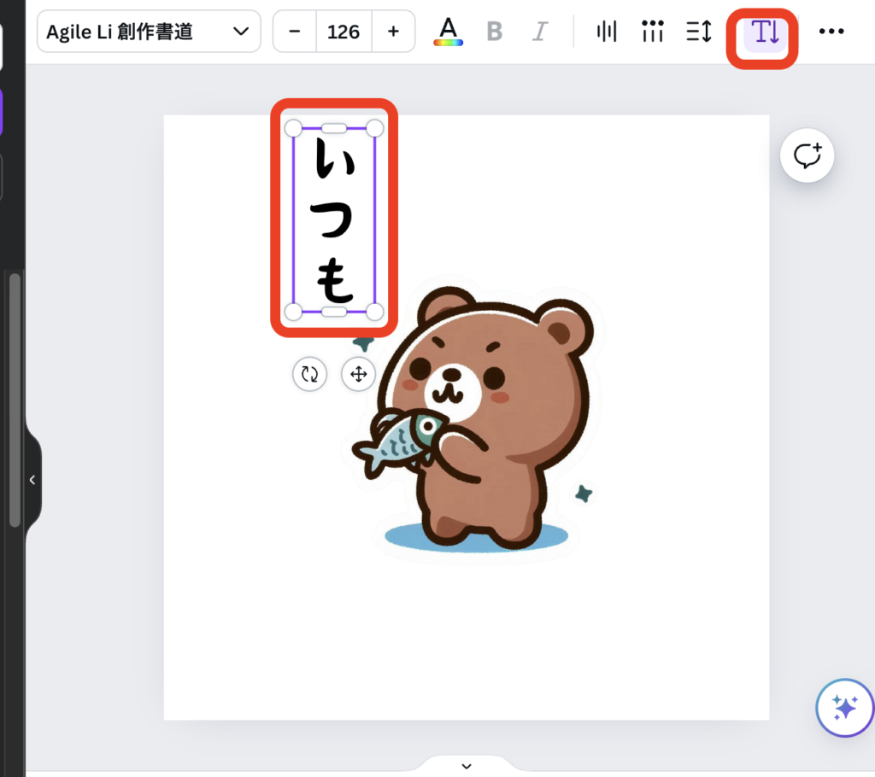875x777 pixels.
Task: Click the move handle below text
Action: click(358, 374)
